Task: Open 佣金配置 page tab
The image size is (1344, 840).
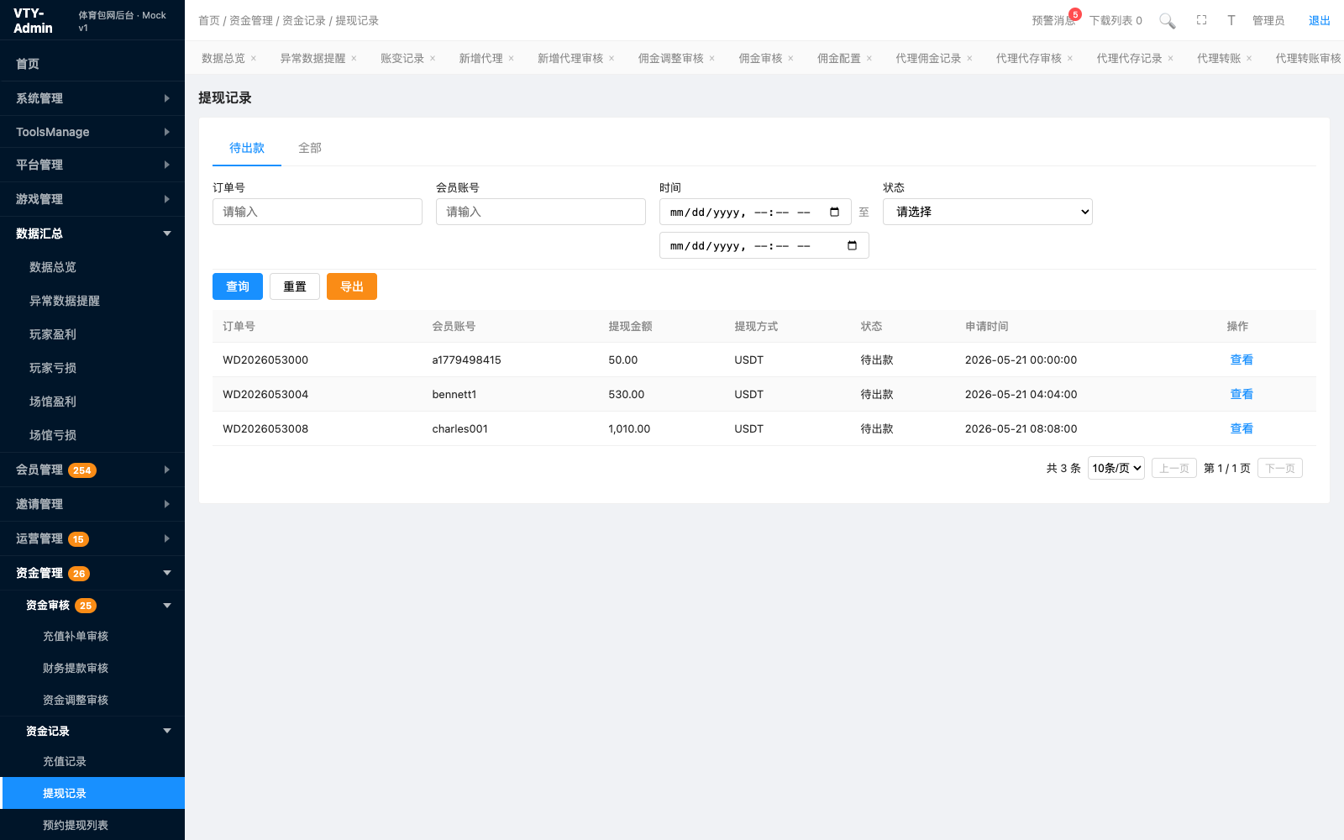Action: point(839,58)
